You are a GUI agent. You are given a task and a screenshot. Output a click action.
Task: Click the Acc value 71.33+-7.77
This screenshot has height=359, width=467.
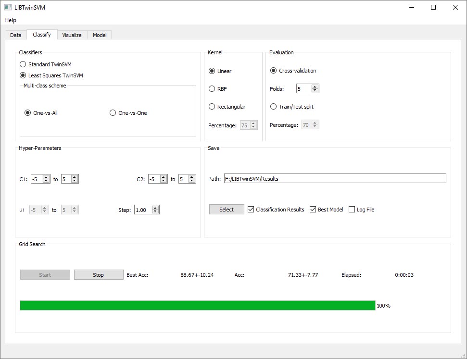(x=303, y=275)
